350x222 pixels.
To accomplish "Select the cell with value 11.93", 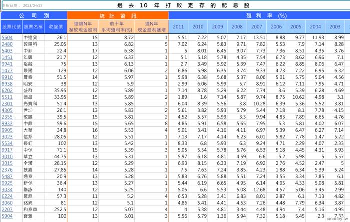I will [315, 37].
